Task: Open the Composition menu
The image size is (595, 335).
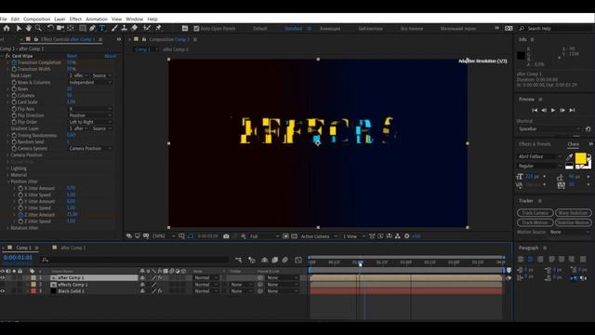Action: tap(37, 19)
